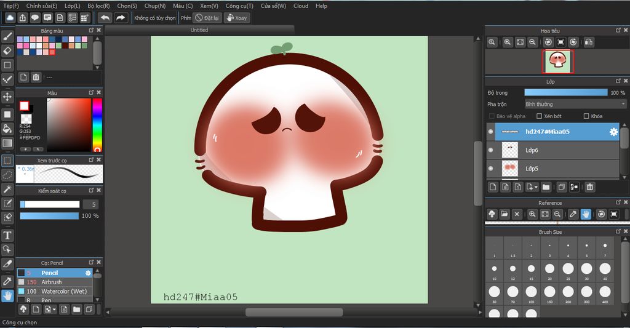
Task: Open the Cloud menu
Action: coord(301,6)
